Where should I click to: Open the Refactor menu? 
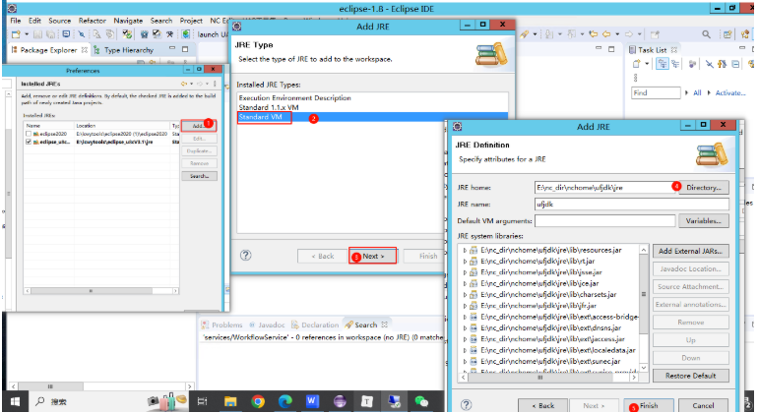point(92,21)
